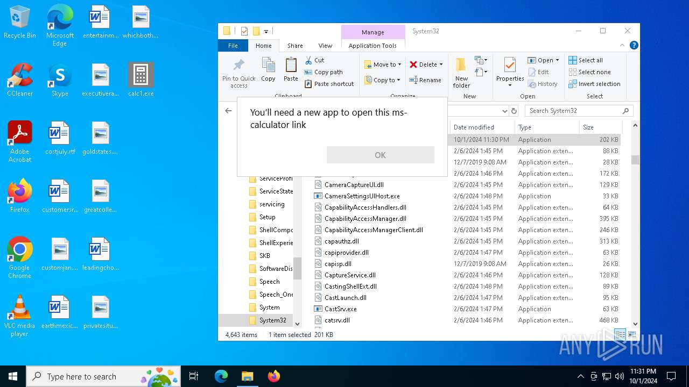
Task: Open Task View from taskbar
Action: pos(194,376)
